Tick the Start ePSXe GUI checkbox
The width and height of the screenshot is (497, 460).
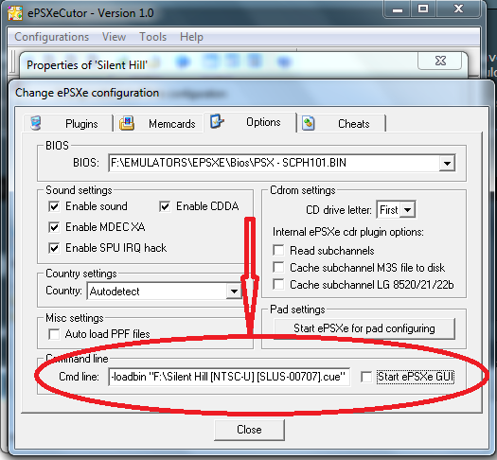point(366,377)
